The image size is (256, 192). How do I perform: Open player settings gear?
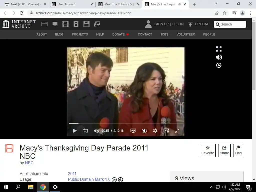(155, 130)
